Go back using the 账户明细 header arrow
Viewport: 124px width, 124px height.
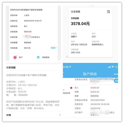(x=63, y=74)
